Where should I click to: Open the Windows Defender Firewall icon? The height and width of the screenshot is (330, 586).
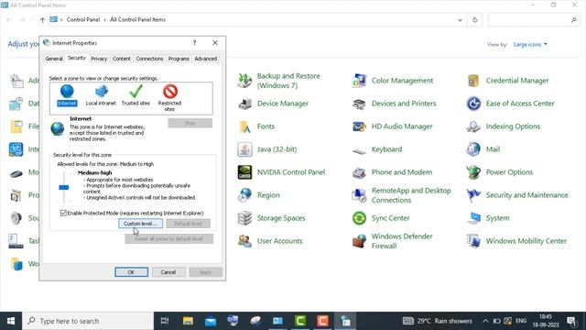click(359, 241)
